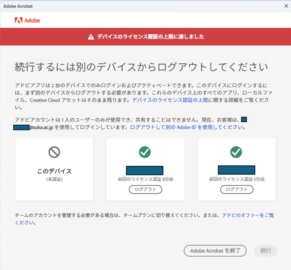Click the @soka.ac.jp email address text
This screenshot has height=270, width=291.
click(41, 127)
